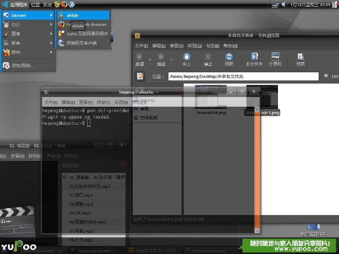Go to 主文件夹 home folder icon
The width and height of the screenshot is (339, 254).
pyautogui.click(x=254, y=59)
